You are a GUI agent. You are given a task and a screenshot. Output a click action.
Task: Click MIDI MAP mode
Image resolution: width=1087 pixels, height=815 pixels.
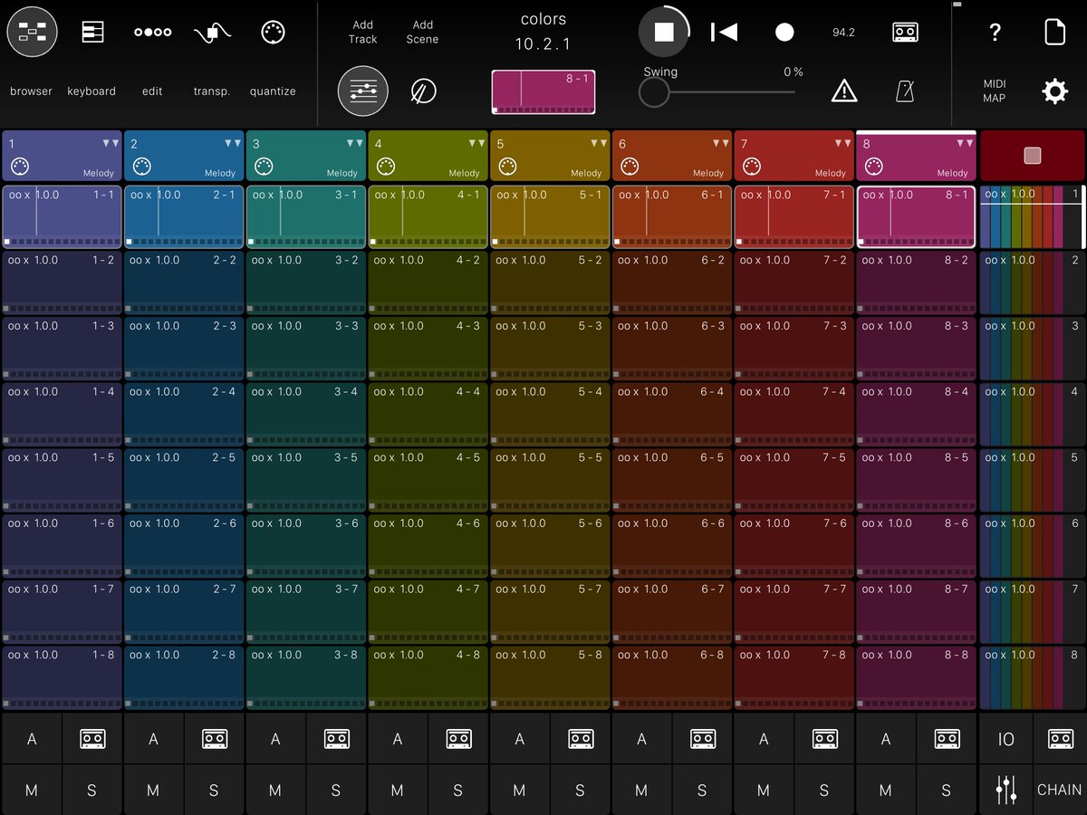point(993,91)
